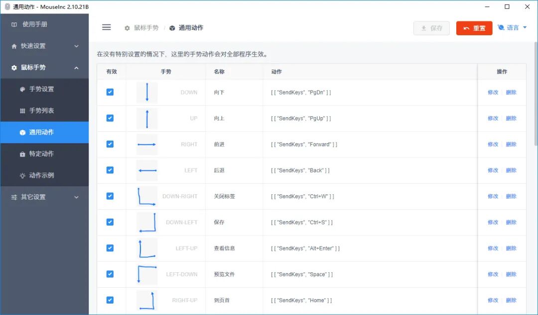This screenshot has width=538, height=315.
Task: Click the cube icon beside 通用动作 breadcrumb
Action: 172,28
